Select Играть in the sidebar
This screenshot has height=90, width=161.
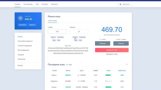coord(20,36)
